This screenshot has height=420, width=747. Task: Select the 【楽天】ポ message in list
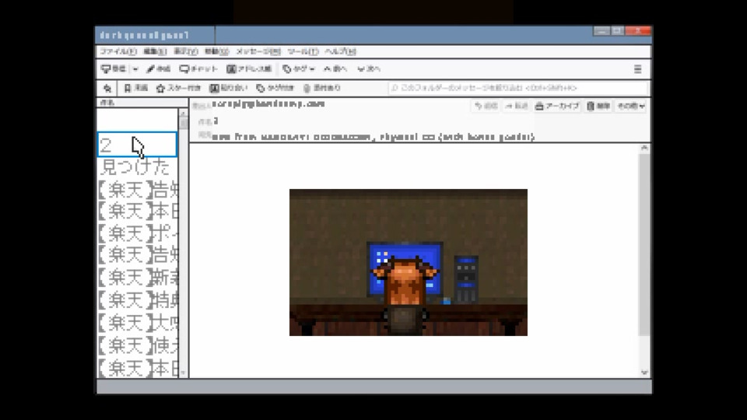point(137,233)
